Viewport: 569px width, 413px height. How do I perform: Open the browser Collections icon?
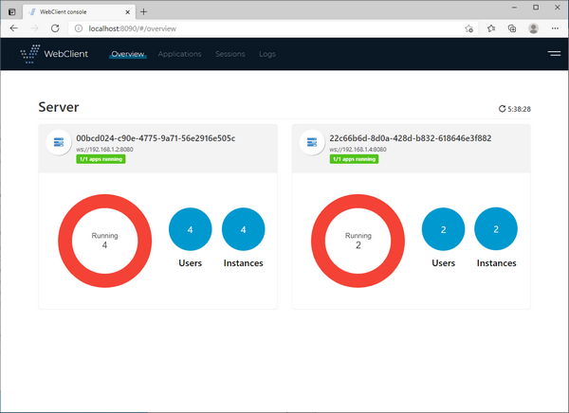[512, 28]
